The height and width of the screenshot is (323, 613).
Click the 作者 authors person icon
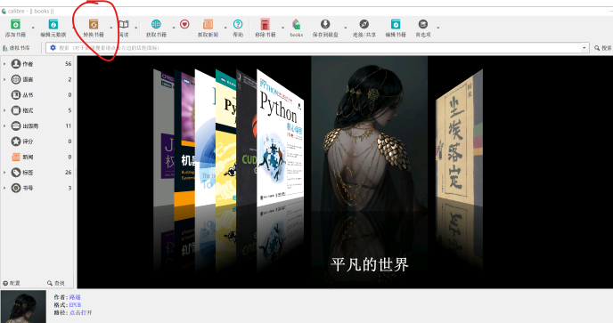pos(16,64)
